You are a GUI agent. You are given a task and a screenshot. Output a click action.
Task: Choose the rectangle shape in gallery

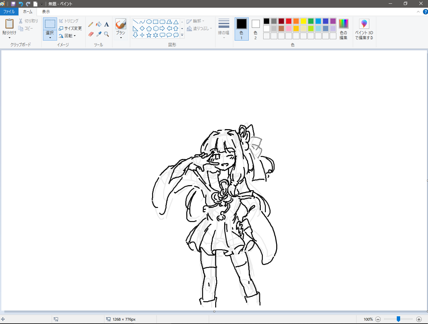pos(156,22)
